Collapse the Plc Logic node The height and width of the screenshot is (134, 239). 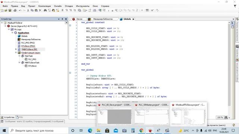pyautogui.click(x=9, y=29)
